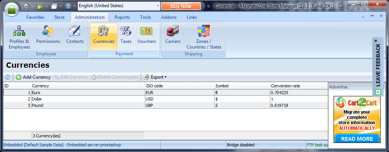Image resolution: width=389 pixels, height=152 pixels.
Task: Click the FTP task queue status entry
Action: (x=317, y=145)
